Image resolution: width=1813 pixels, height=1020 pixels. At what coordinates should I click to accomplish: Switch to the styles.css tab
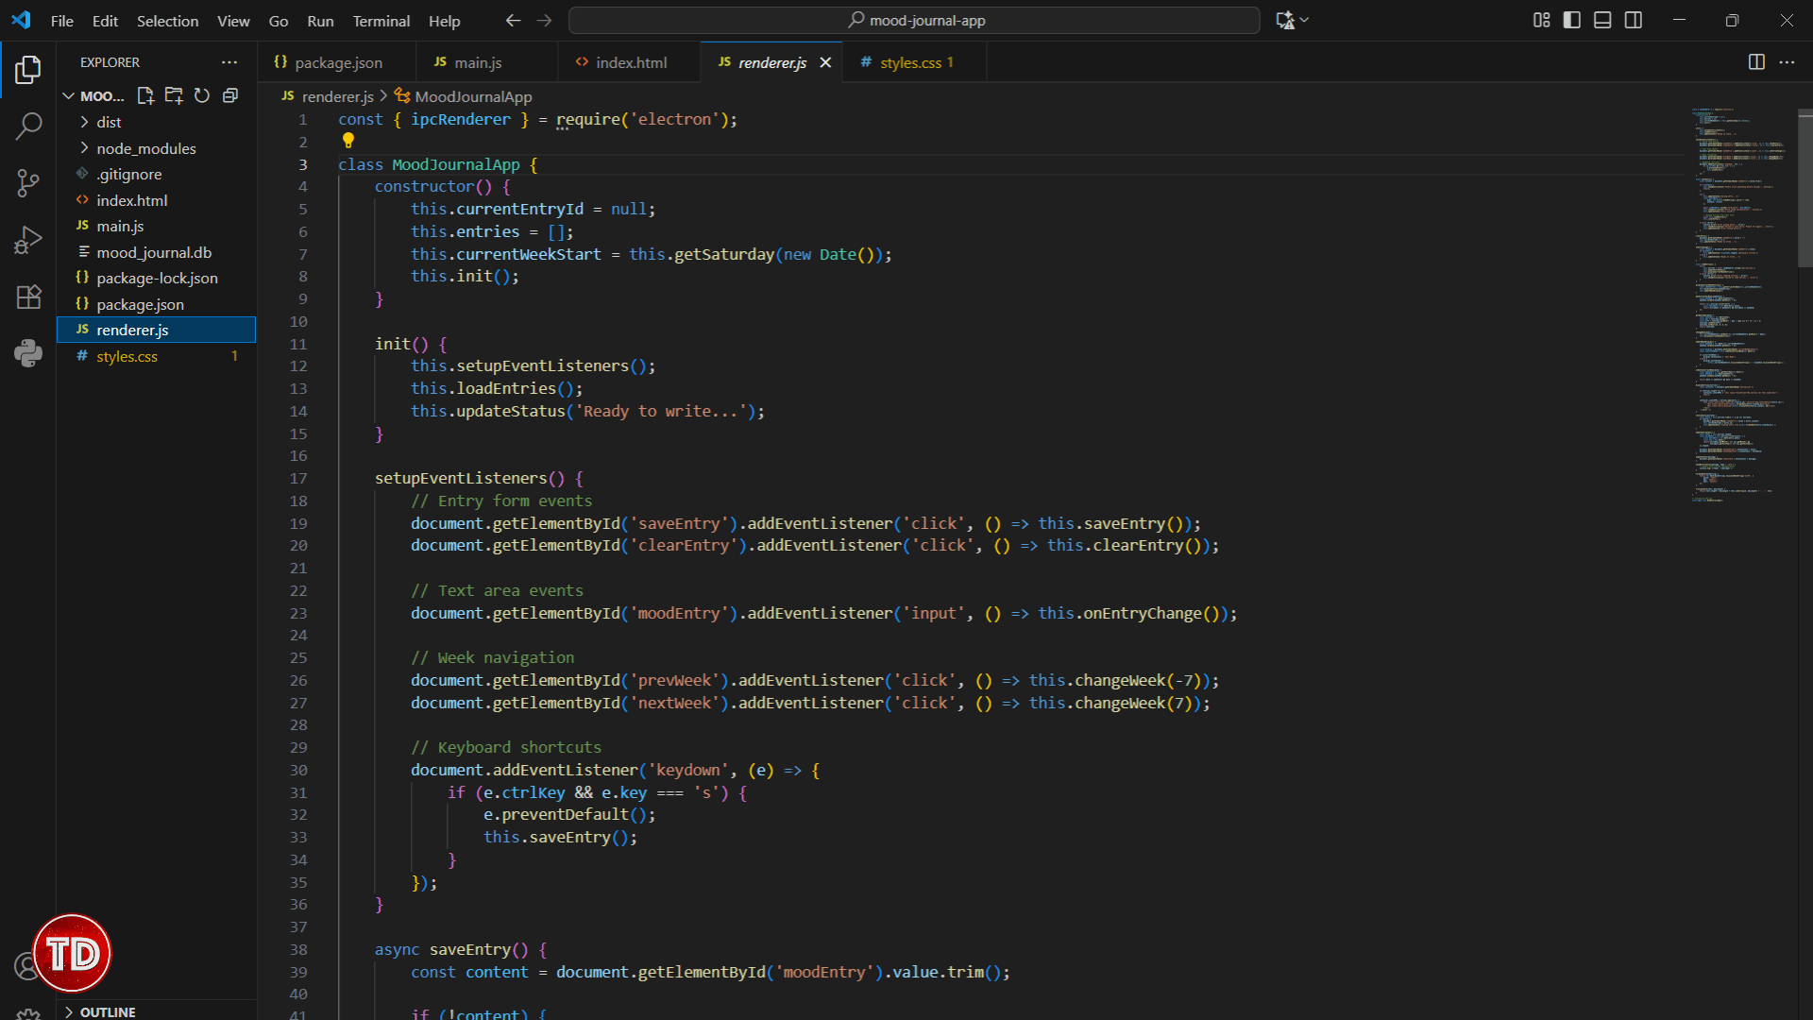click(907, 61)
